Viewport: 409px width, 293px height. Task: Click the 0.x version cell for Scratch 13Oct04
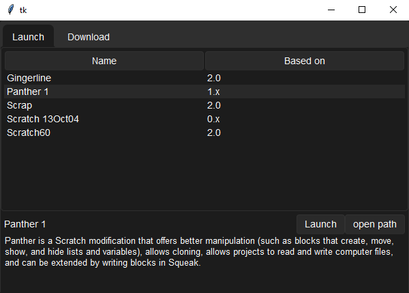213,119
